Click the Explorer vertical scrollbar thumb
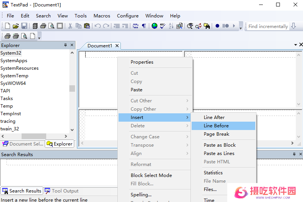This screenshot has width=303, height=202. [72, 88]
